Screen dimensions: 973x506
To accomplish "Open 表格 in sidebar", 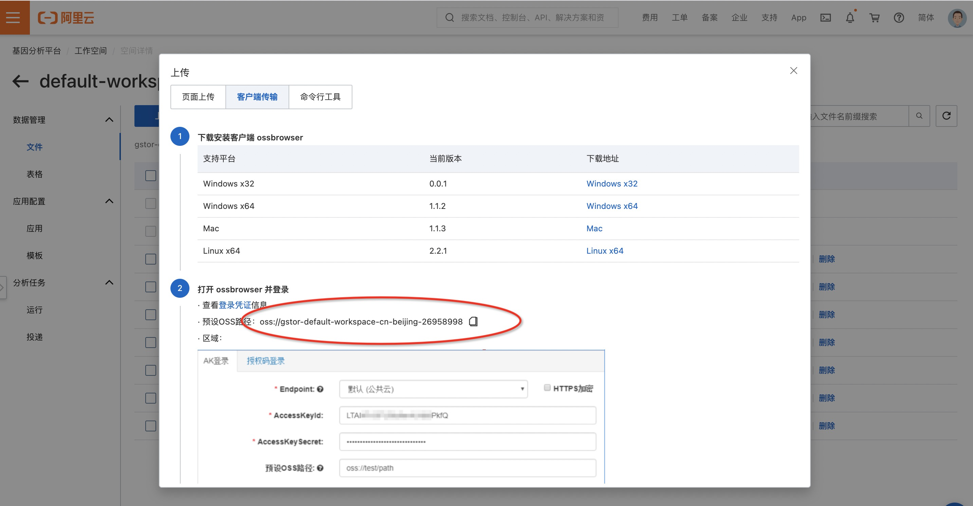I will point(34,174).
